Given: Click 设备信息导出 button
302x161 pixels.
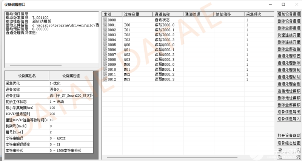Looking at the screenshot, I should [289, 112].
